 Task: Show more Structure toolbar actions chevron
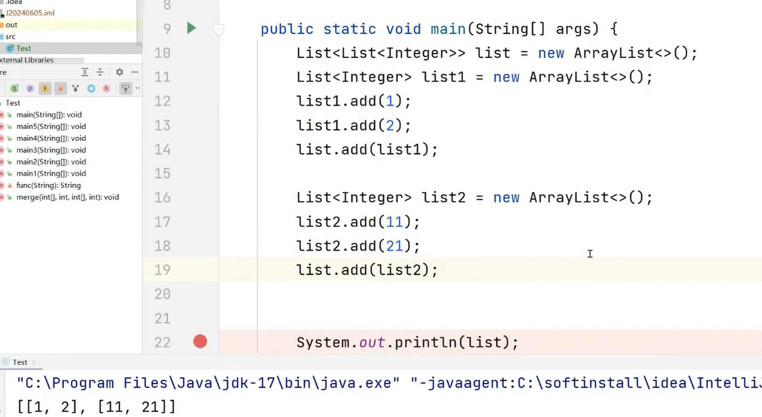(138, 88)
